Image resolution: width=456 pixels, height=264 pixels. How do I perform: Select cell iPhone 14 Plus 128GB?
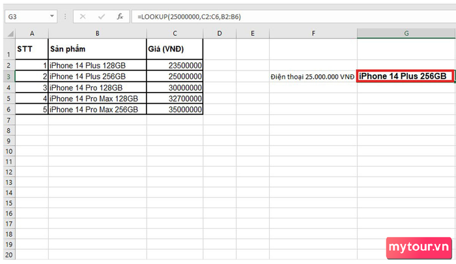pos(98,65)
